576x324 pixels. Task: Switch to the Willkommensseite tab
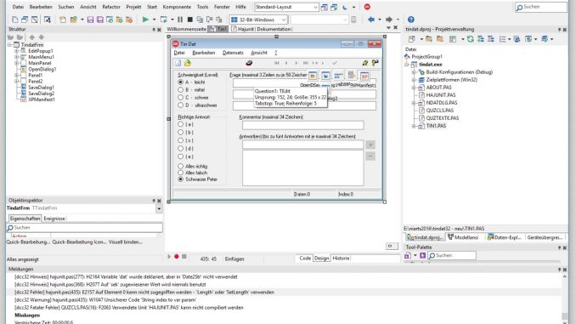point(187,29)
